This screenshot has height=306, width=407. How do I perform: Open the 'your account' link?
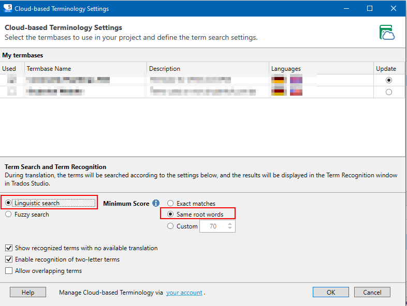click(184, 293)
